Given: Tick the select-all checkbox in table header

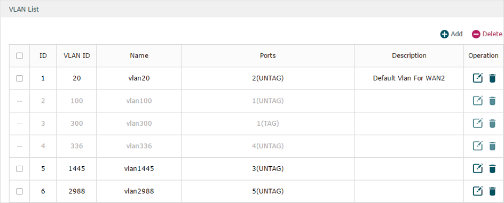Looking at the screenshot, I should point(19,56).
